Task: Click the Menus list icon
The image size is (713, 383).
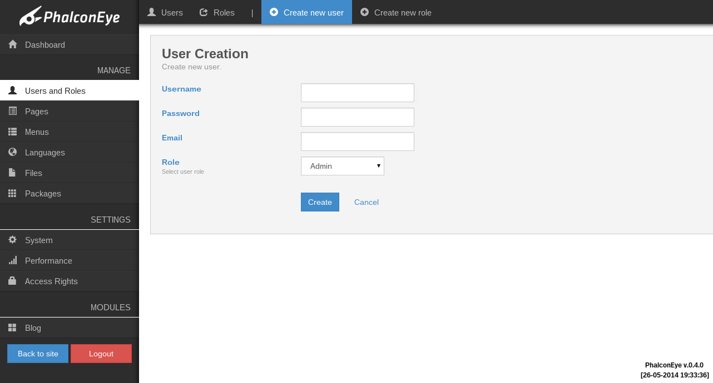Action: click(x=13, y=132)
